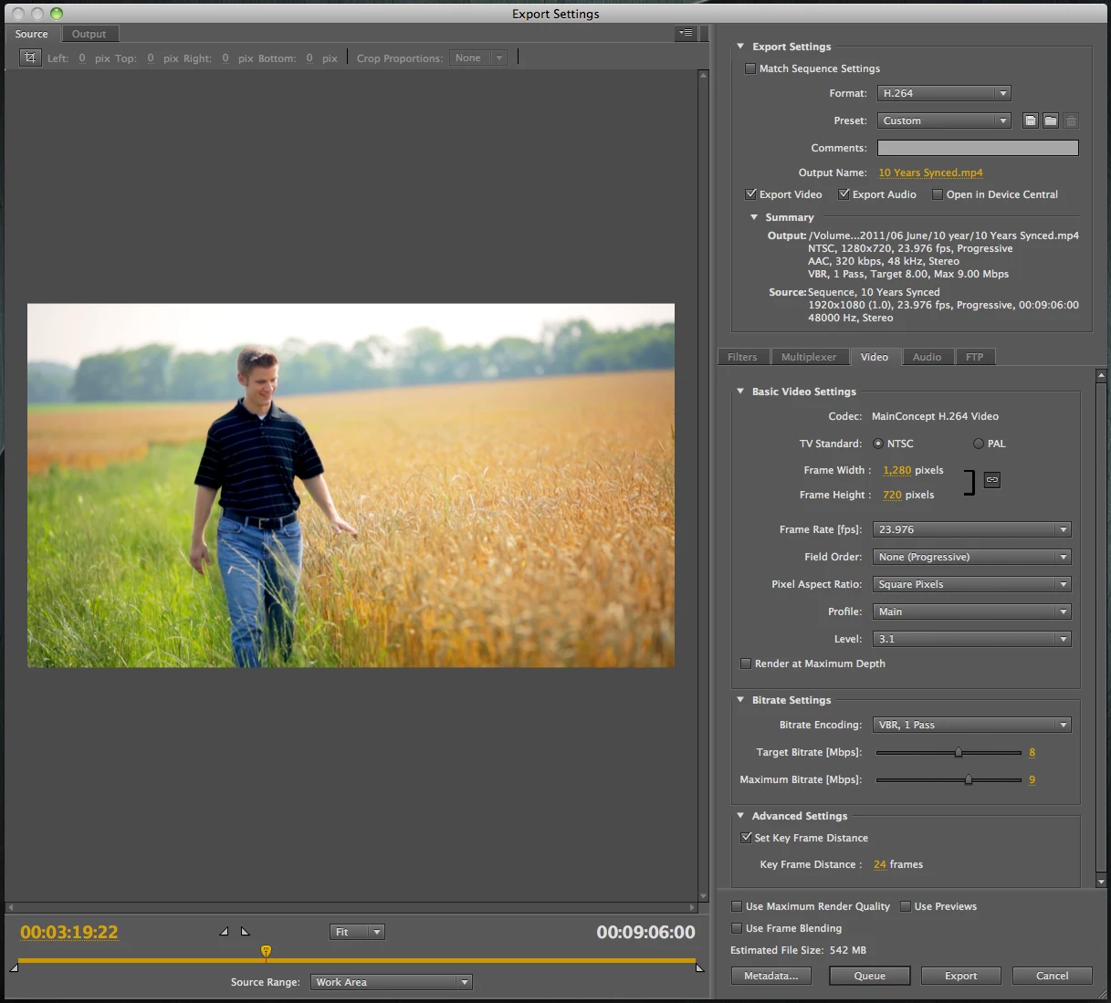Switch to the Output tab
The image size is (1111, 1003).
[x=89, y=34]
